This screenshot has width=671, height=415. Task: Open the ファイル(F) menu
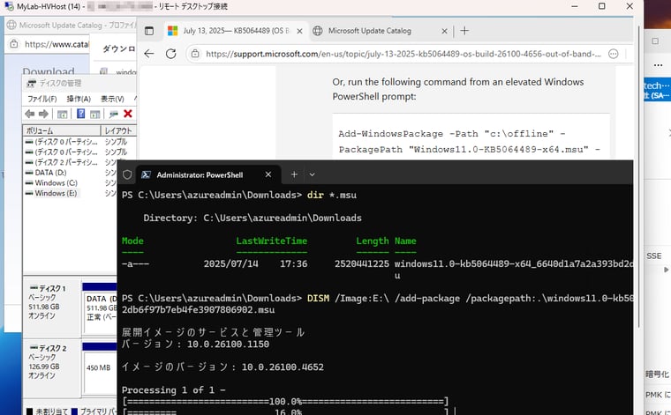[42, 99]
